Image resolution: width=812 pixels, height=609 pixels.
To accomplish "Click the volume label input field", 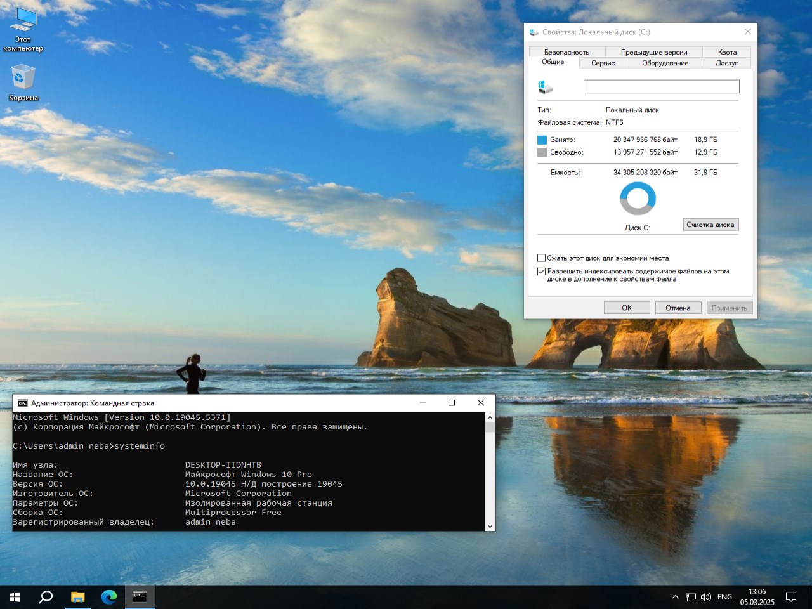I will pos(661,86).
